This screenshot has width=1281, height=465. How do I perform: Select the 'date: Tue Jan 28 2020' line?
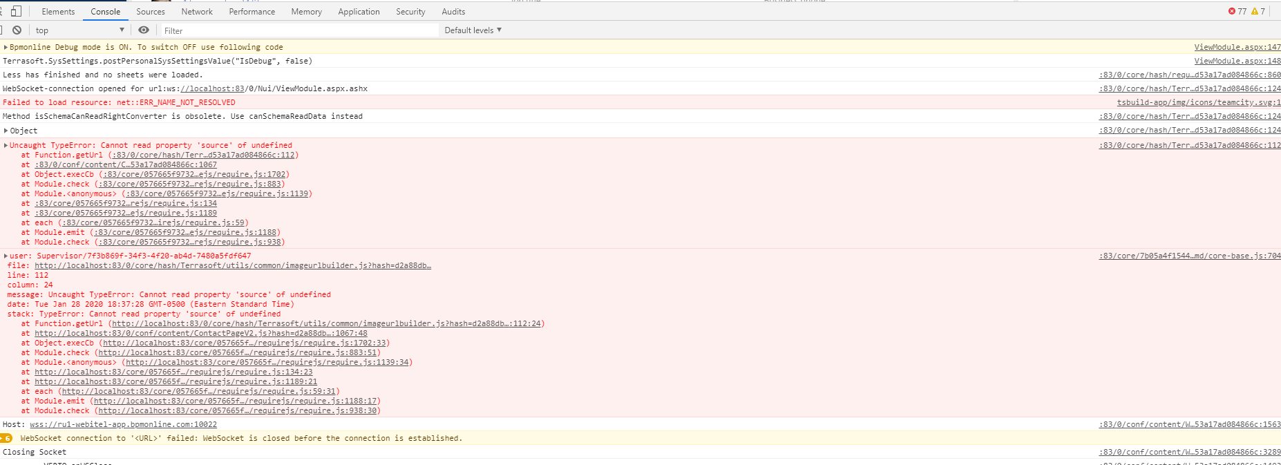151,304
